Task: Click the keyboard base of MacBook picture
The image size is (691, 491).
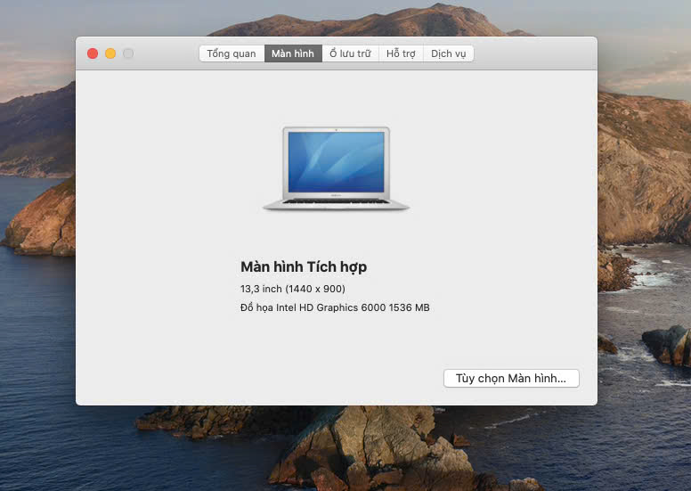Action: [x=337, y=204]
